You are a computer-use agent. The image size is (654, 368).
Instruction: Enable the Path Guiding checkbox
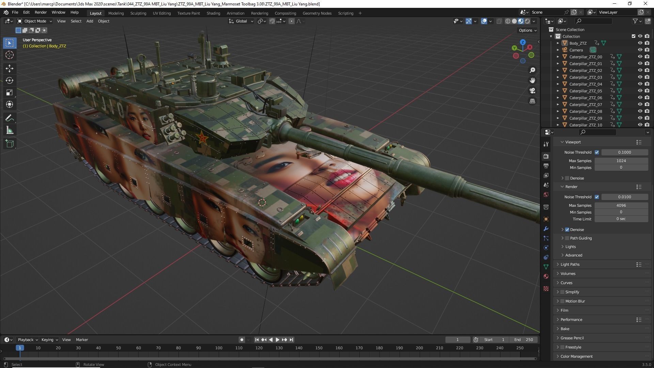tap(567, 238)
